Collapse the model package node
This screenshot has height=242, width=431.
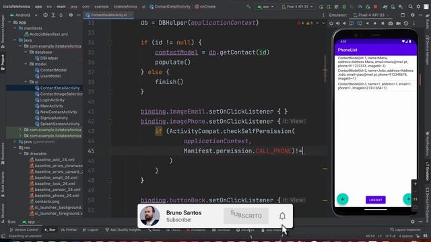[26, 65]
